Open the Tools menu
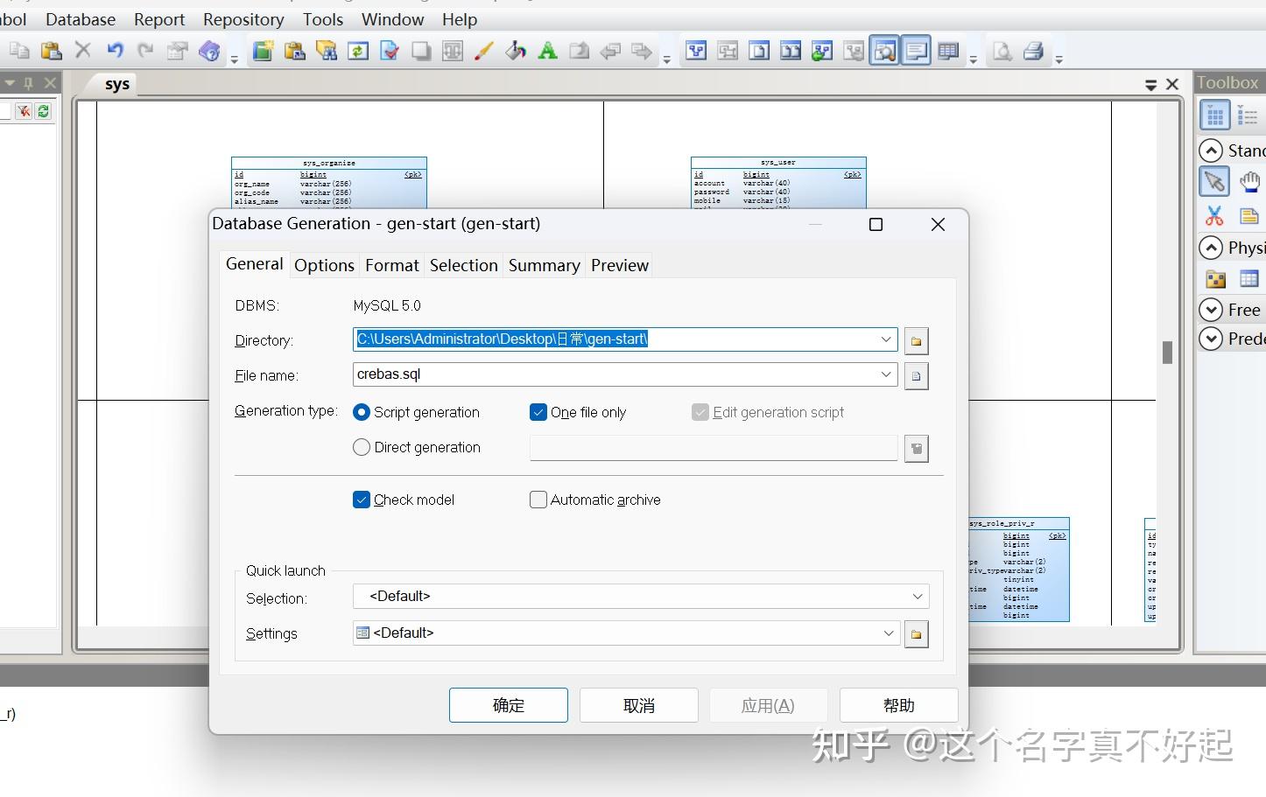This screenshot has width=1266, height=797. pyautogui.click(x=323, y=19)
